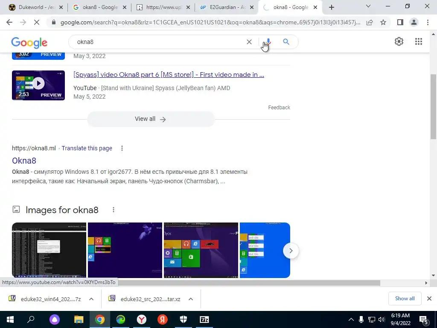
Task: Open 7-Zip from taskbar
Action: point(204,319)
